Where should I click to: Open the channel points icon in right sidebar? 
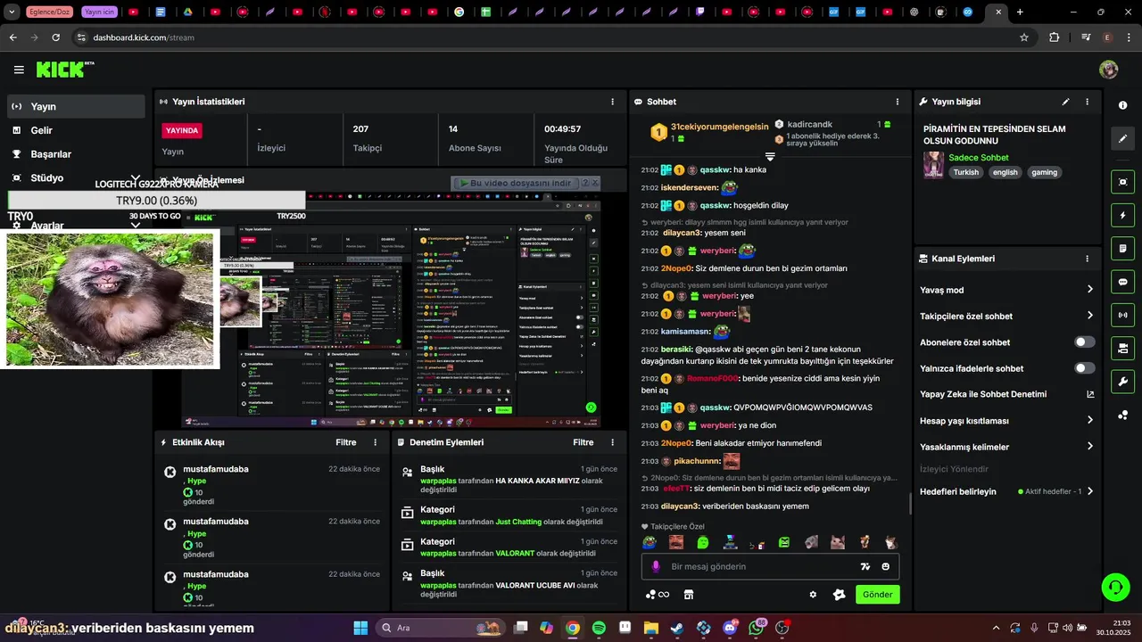click(1122, 416)
